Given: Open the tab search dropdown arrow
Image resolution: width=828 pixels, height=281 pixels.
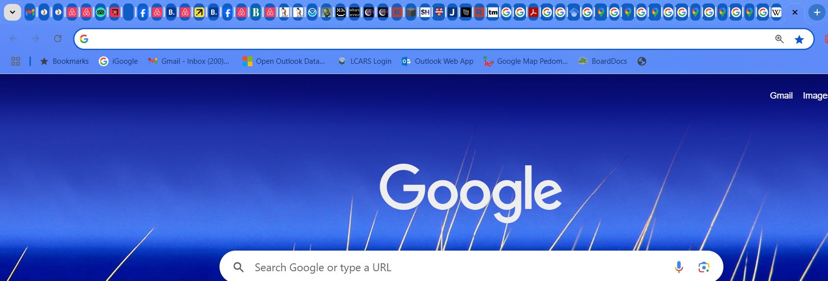Looking at the screenshot, I should (12, 12).
